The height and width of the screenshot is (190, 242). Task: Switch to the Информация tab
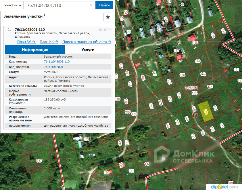[x=35, y=50]
